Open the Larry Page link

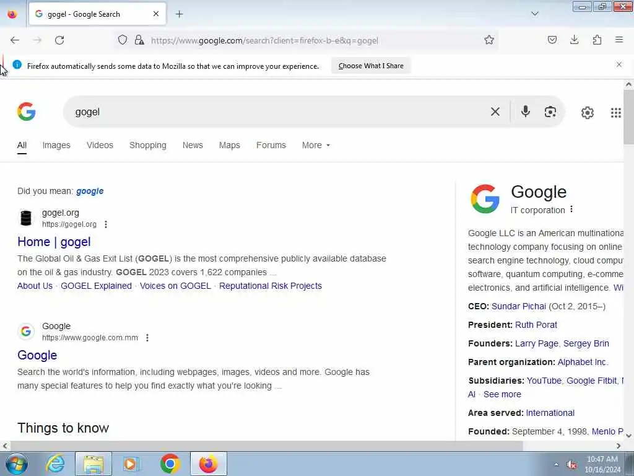point(537,343)
